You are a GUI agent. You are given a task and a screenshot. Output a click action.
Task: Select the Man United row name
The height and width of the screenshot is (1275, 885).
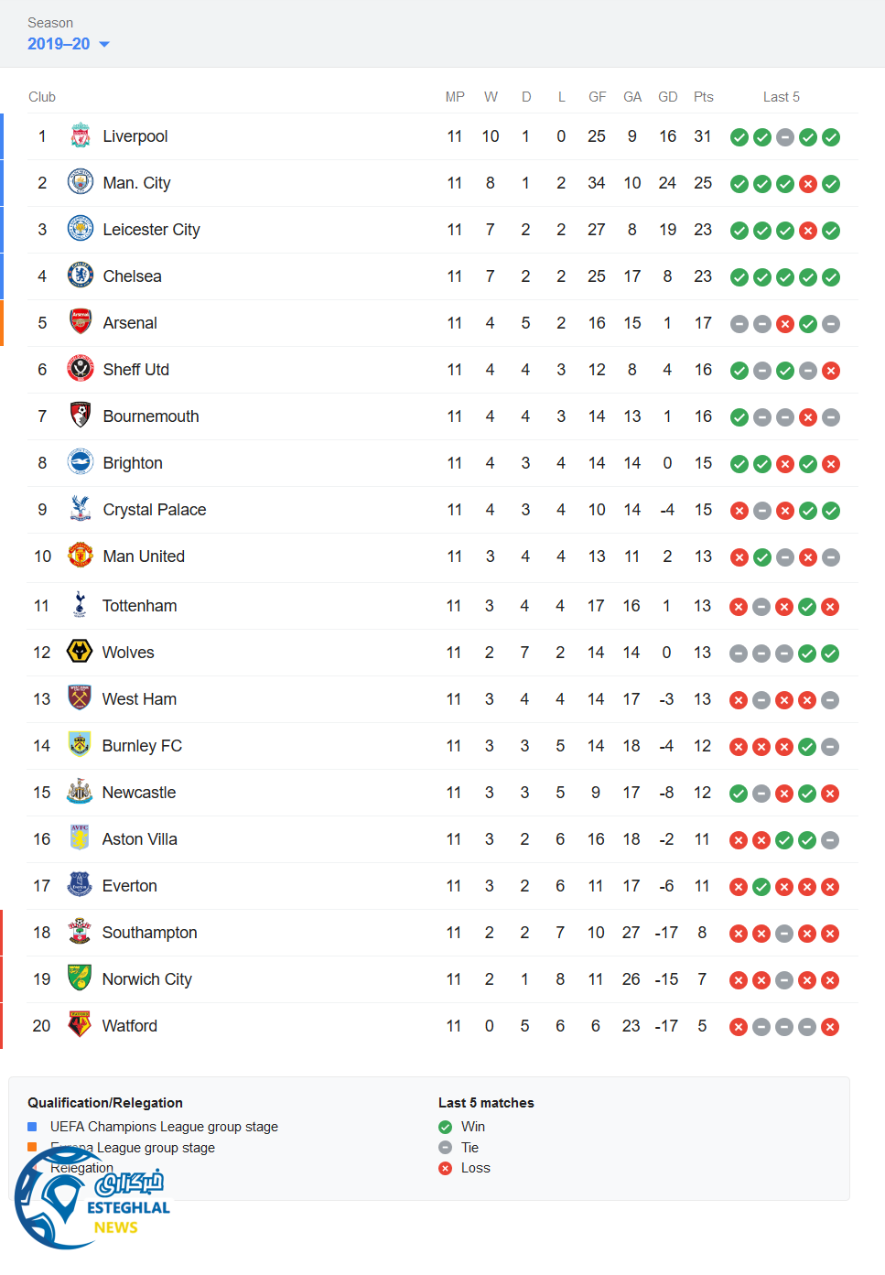pyautogui.click(x=144, y=556)
